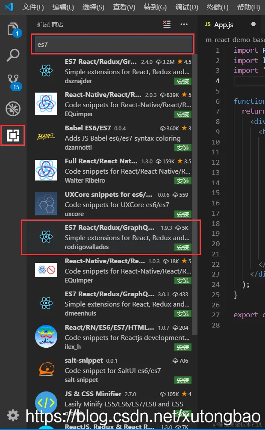Viewport: 265px width, 430px height.
Task: Install dsznajder ES7 React/Redux extension
Action: [x=183, y=81]
